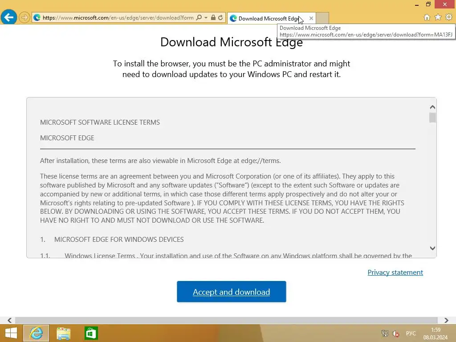Click the horizontal scrollbar right arrow
This screenshot has width=456, height=342.
[x=446, y=320]
